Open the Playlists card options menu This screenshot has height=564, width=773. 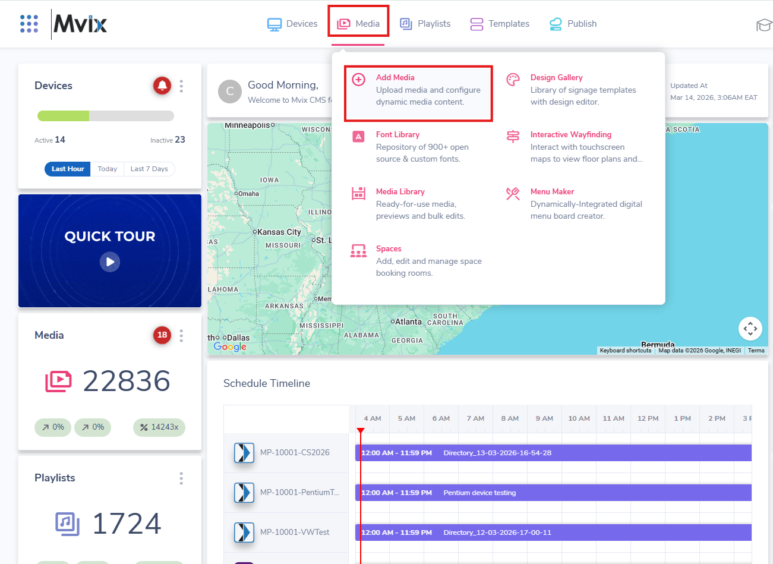point(181,478)
